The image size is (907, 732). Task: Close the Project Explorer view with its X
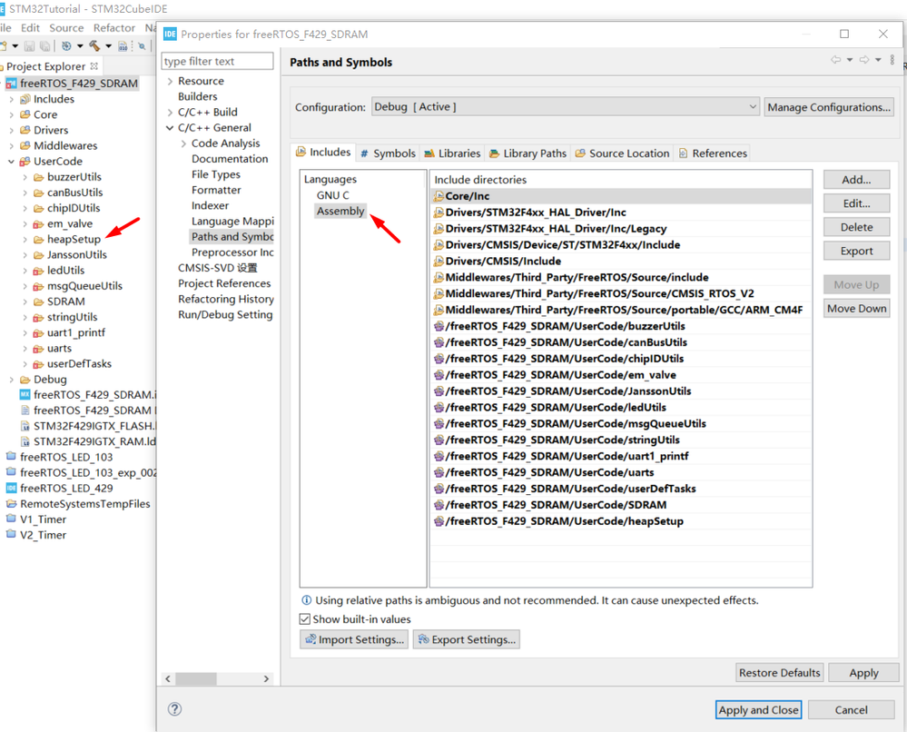pyautogui.click(x=94, y=66)
